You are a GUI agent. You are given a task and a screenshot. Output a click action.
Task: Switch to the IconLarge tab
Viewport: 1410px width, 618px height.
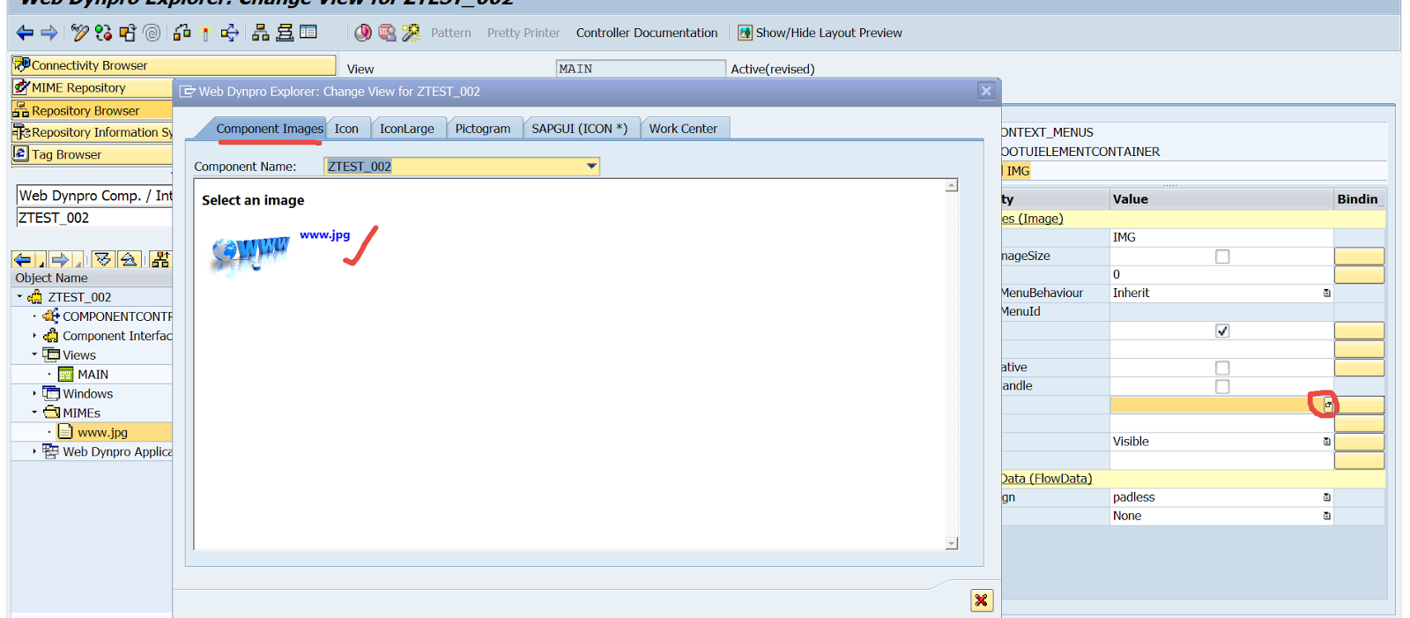(x=407, y=129)
